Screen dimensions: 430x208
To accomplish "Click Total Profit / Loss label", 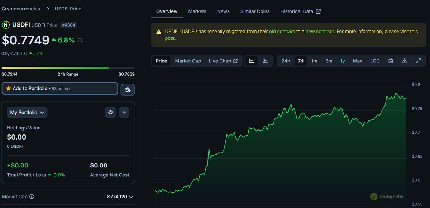I will tap(27, 175).
